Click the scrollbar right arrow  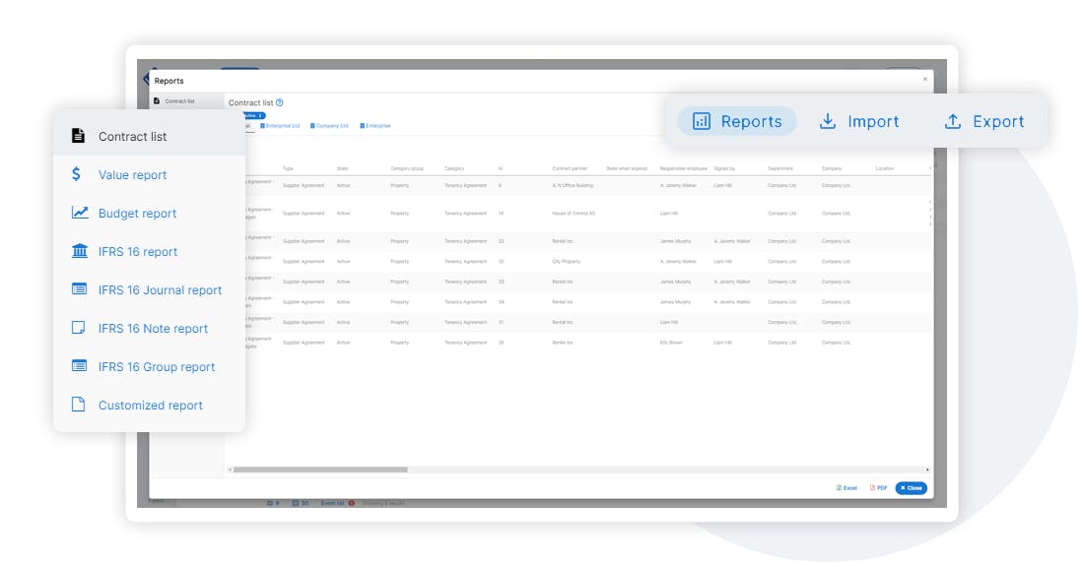click(927, 470)
